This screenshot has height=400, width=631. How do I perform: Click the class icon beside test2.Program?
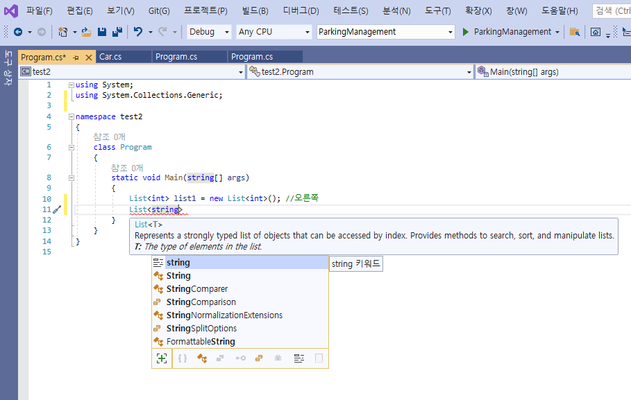point(254,71)
